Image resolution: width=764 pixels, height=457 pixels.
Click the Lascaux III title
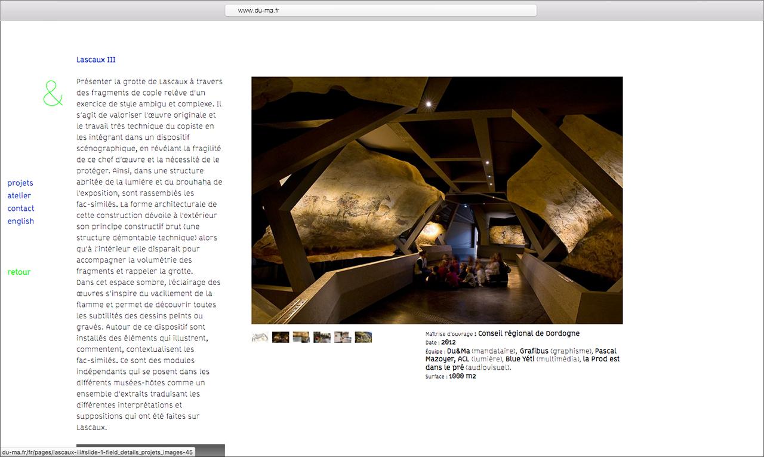96,60
